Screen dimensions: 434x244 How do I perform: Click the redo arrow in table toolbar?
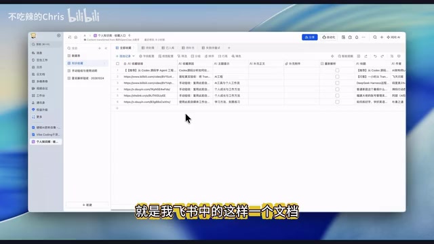[x=382, y=56]
